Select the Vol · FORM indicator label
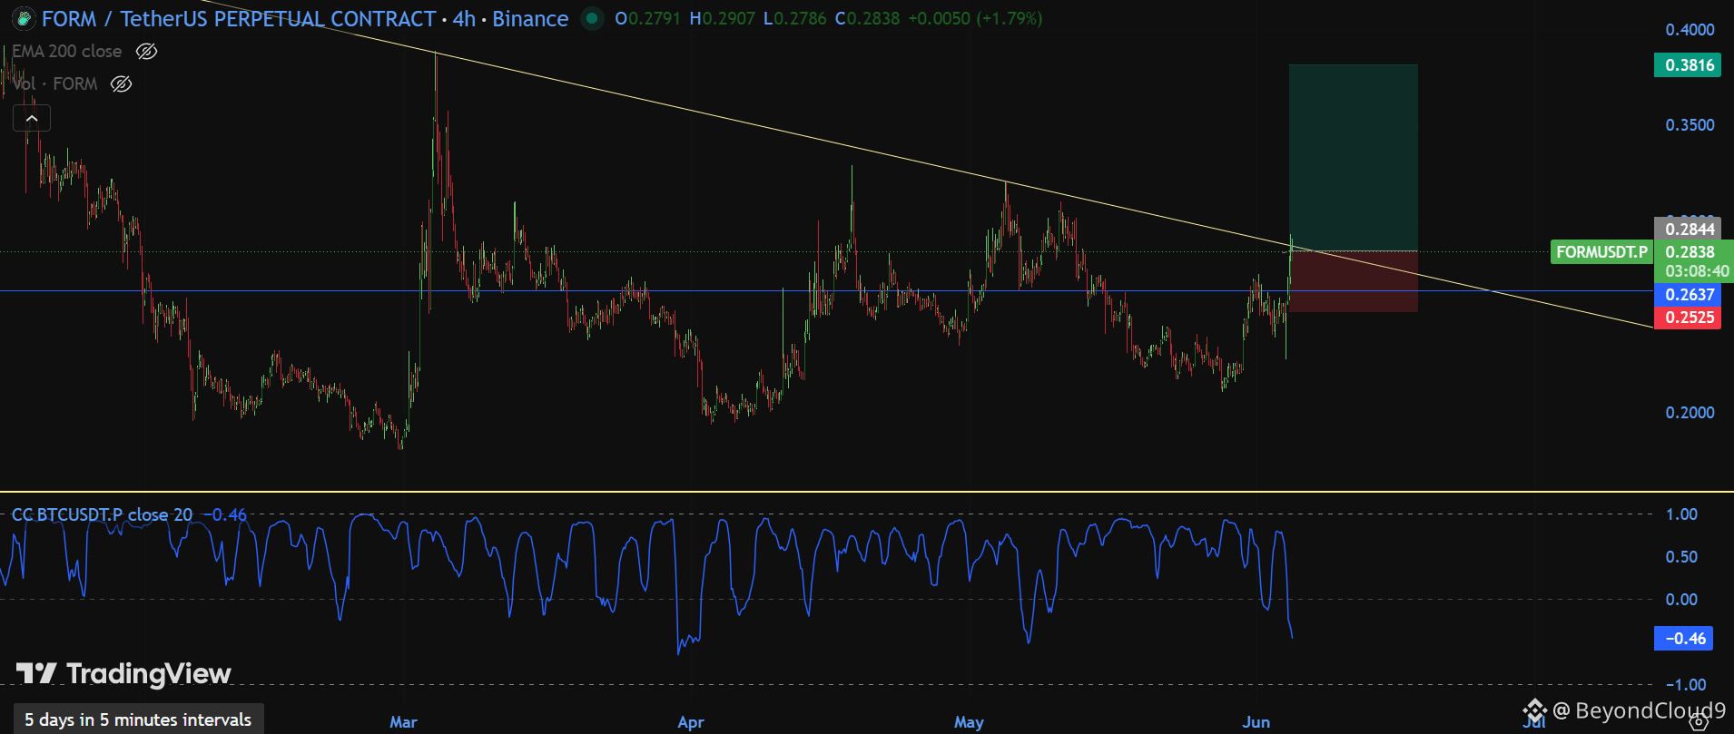1734x734 pixels. tap(54, 84)
